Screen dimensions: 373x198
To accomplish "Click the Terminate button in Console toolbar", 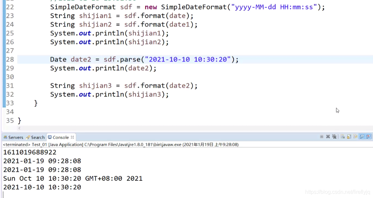I will tap(321, 137).
